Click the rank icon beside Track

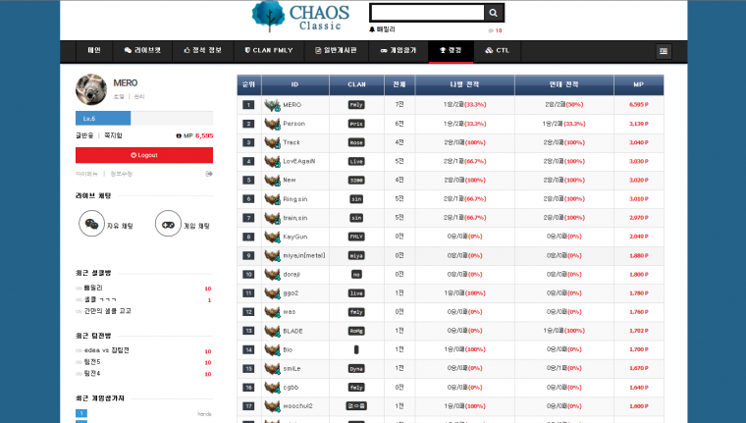tap(272, 142)
